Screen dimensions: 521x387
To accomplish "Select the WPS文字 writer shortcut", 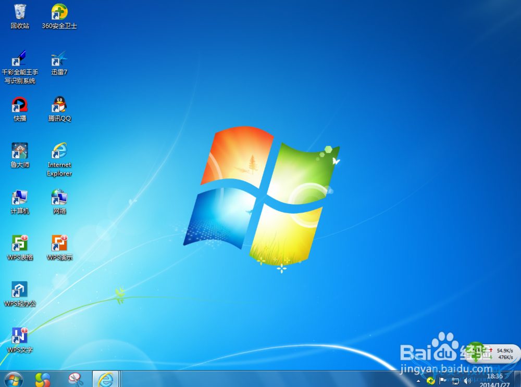I will click(x=20, y=337).
